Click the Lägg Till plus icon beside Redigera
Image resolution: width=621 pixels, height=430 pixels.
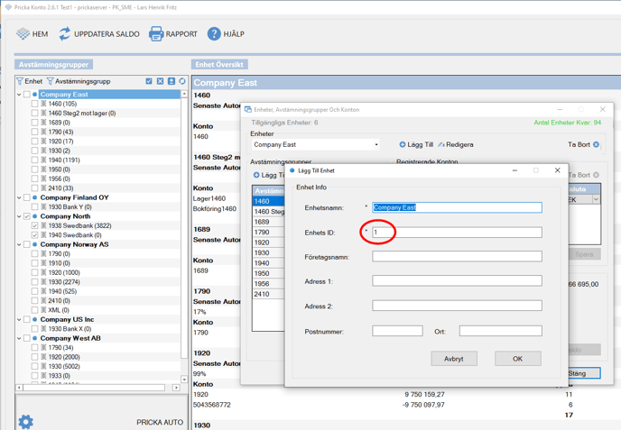403,145
